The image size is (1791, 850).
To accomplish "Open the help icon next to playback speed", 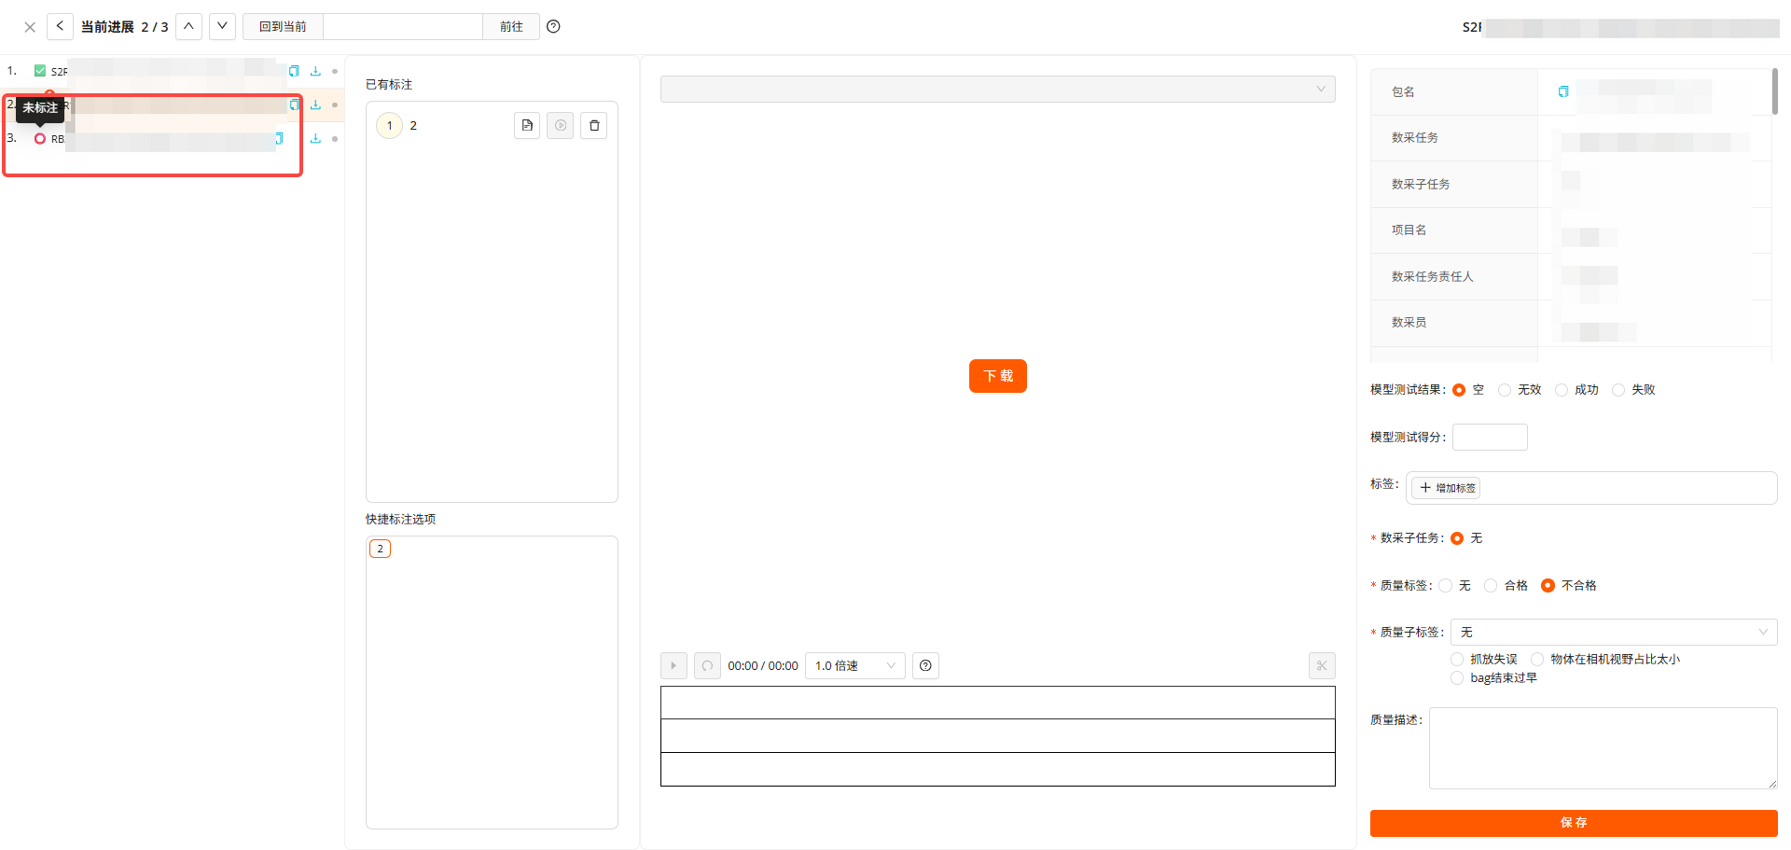I will (925, 665).
